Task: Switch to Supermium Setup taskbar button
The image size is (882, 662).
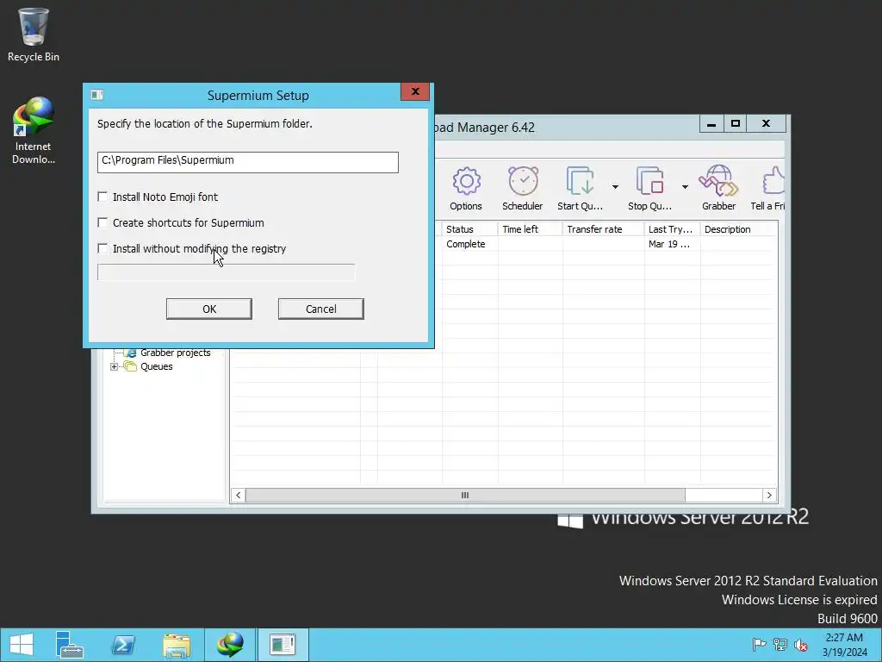Action: (283, 645)
